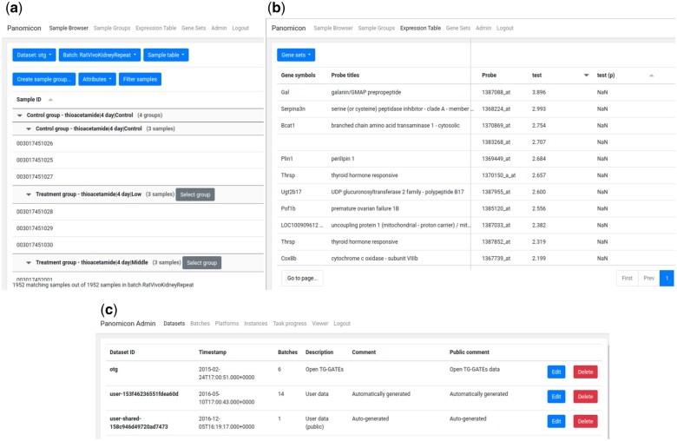The height and width of the screenshot is (441, 677).
Task: Open Task progress tab in Admin
Action: (x=290, y=324)
